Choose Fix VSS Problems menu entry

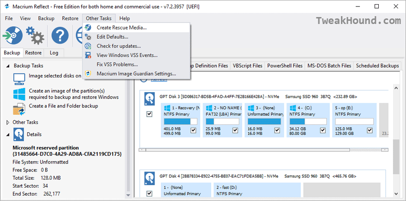point(136,65)
